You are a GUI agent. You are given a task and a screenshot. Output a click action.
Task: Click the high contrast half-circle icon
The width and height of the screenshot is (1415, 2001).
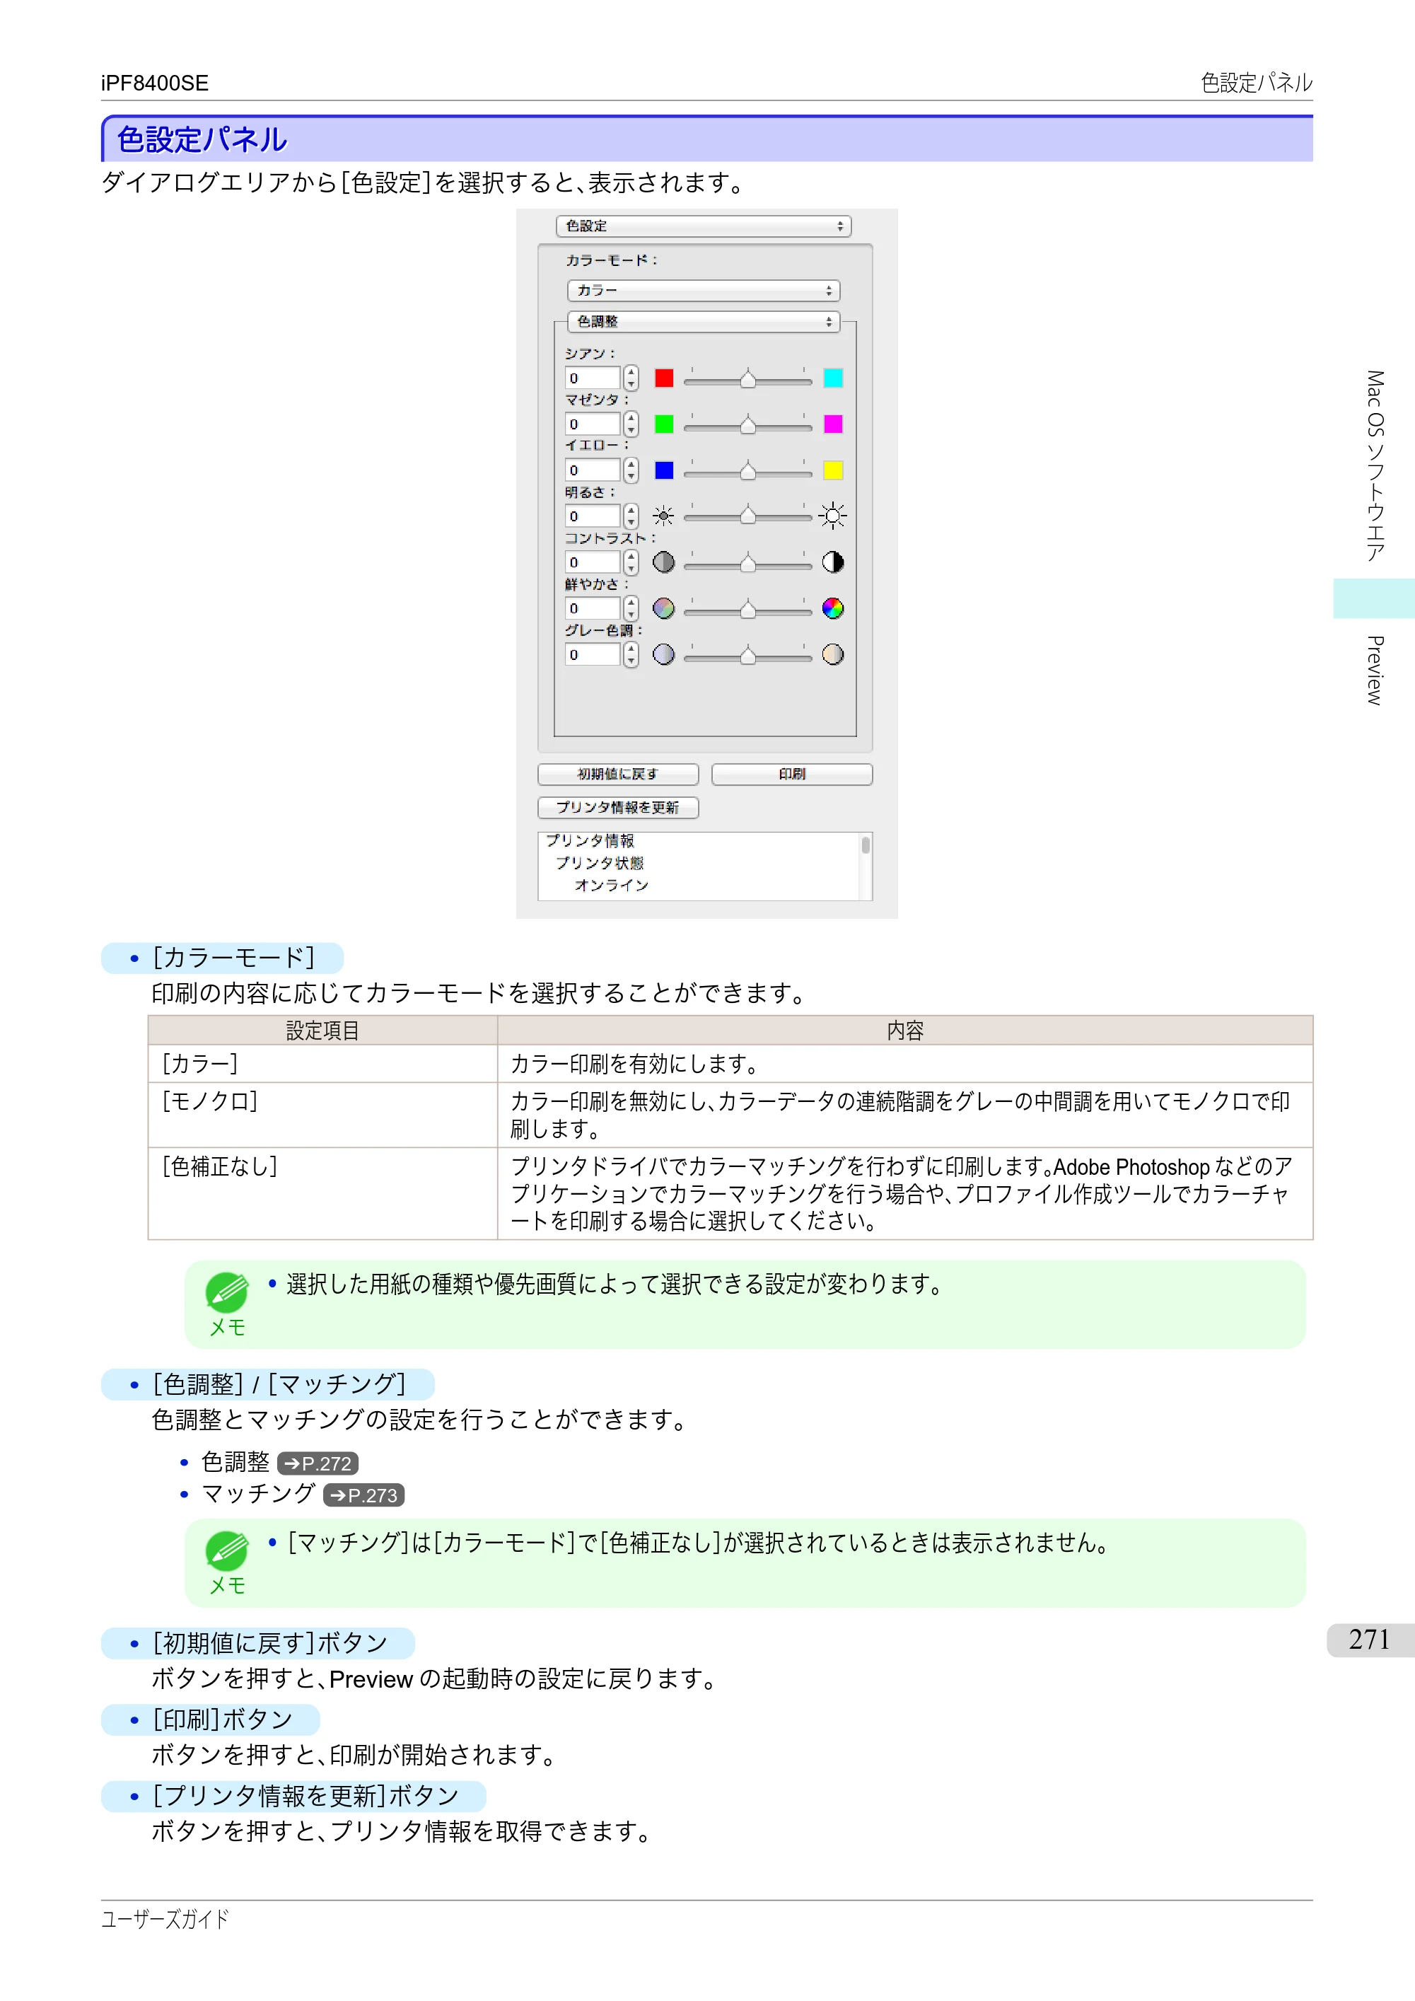click(833, 562)
